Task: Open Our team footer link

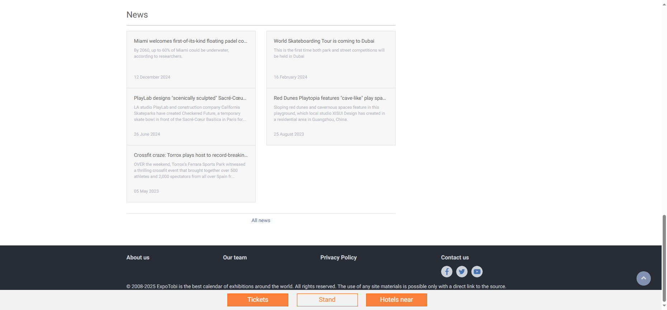Action: (x=235, y=257)
